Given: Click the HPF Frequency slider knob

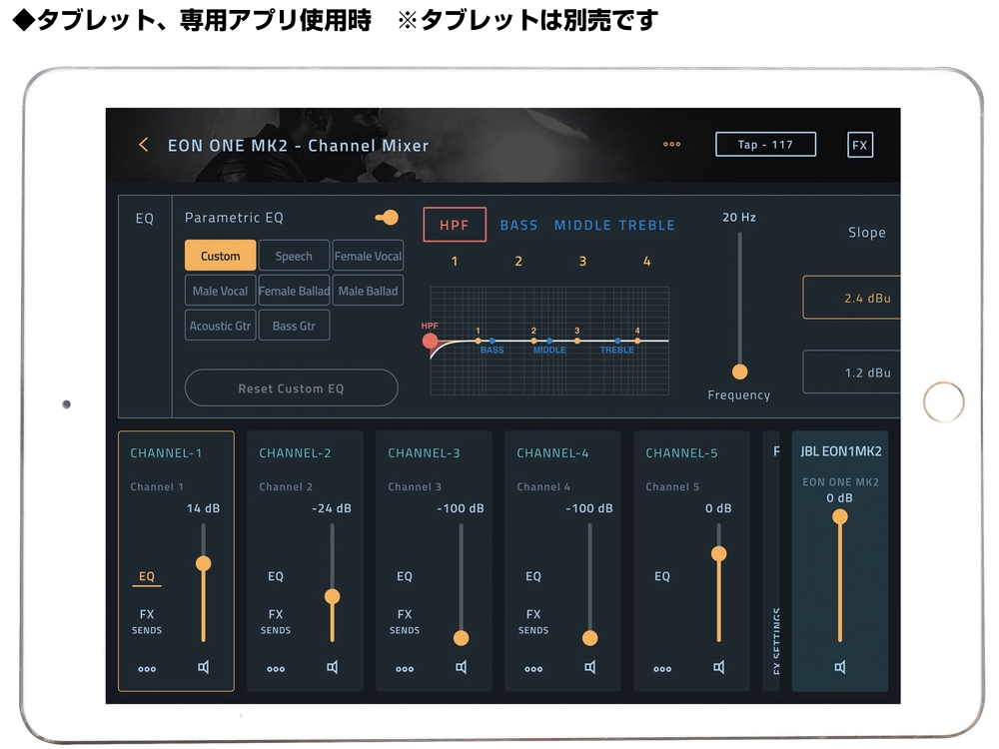Looking at the screenshot, I should (x=739, y=372).
